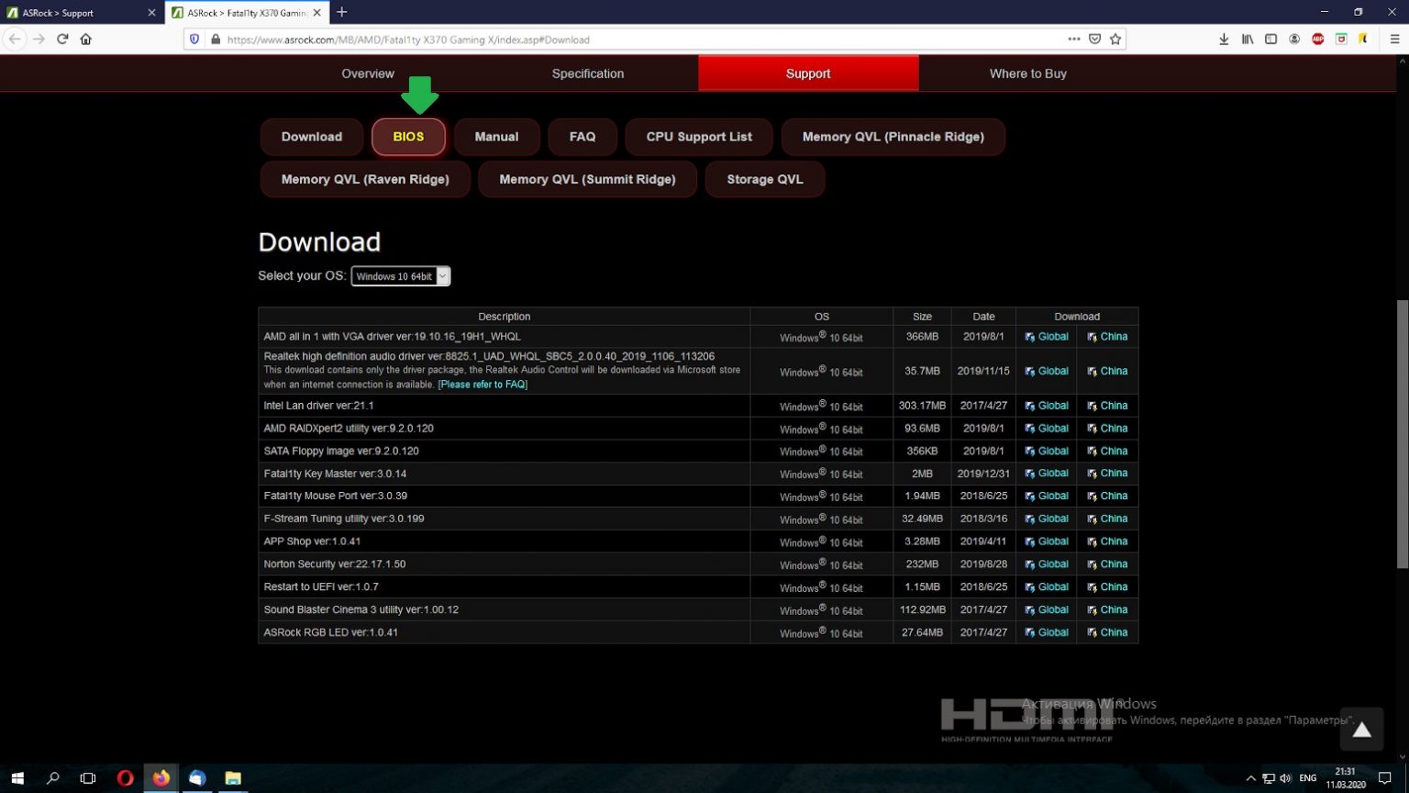Click the Download section button
Image resolution: width=1409 pixels, height=793 pixels.
pos(312,137)
